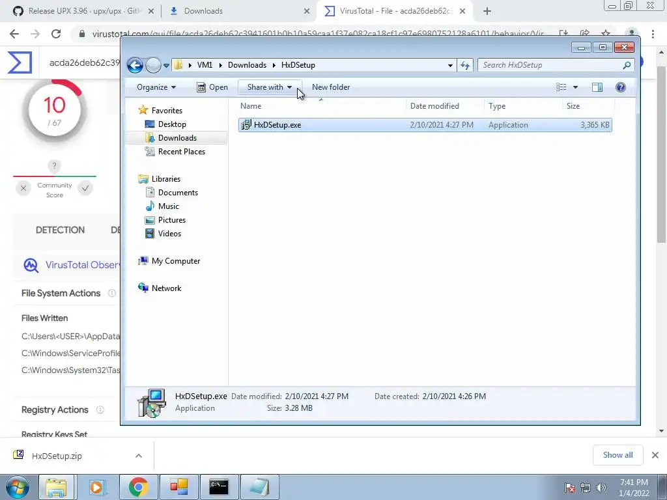Open Chrome from taskbar
This screenshot has width=667, height=500.
[138, 487]
